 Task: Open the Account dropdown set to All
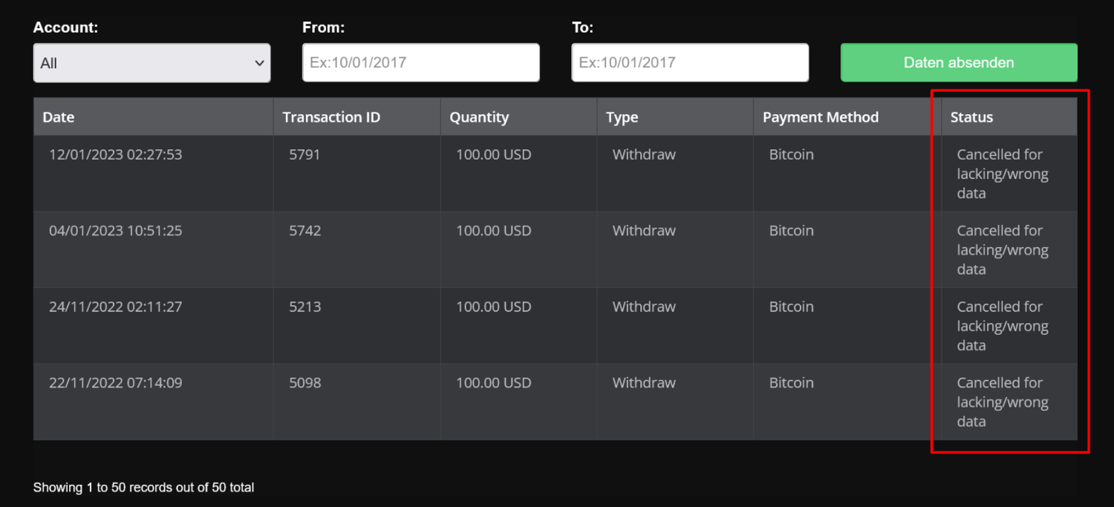click(x=152, y=63)
